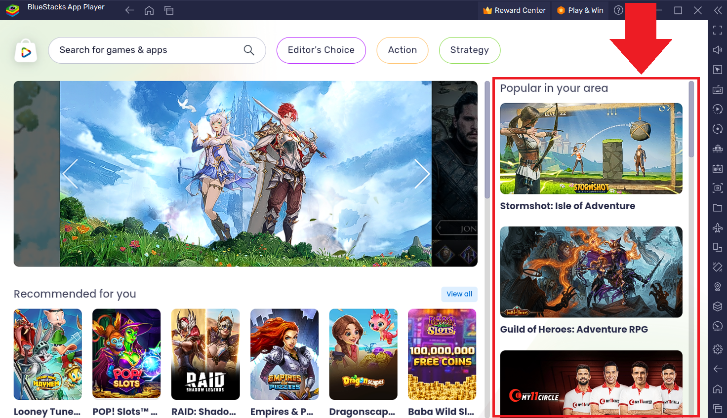This screenshot has height=418, width=727.
Task: Click the sidebar back arrow icon
Action: point(718,369)
